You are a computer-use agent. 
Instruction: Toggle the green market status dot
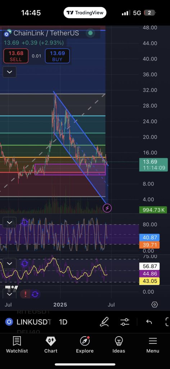(x=91, y=33)
